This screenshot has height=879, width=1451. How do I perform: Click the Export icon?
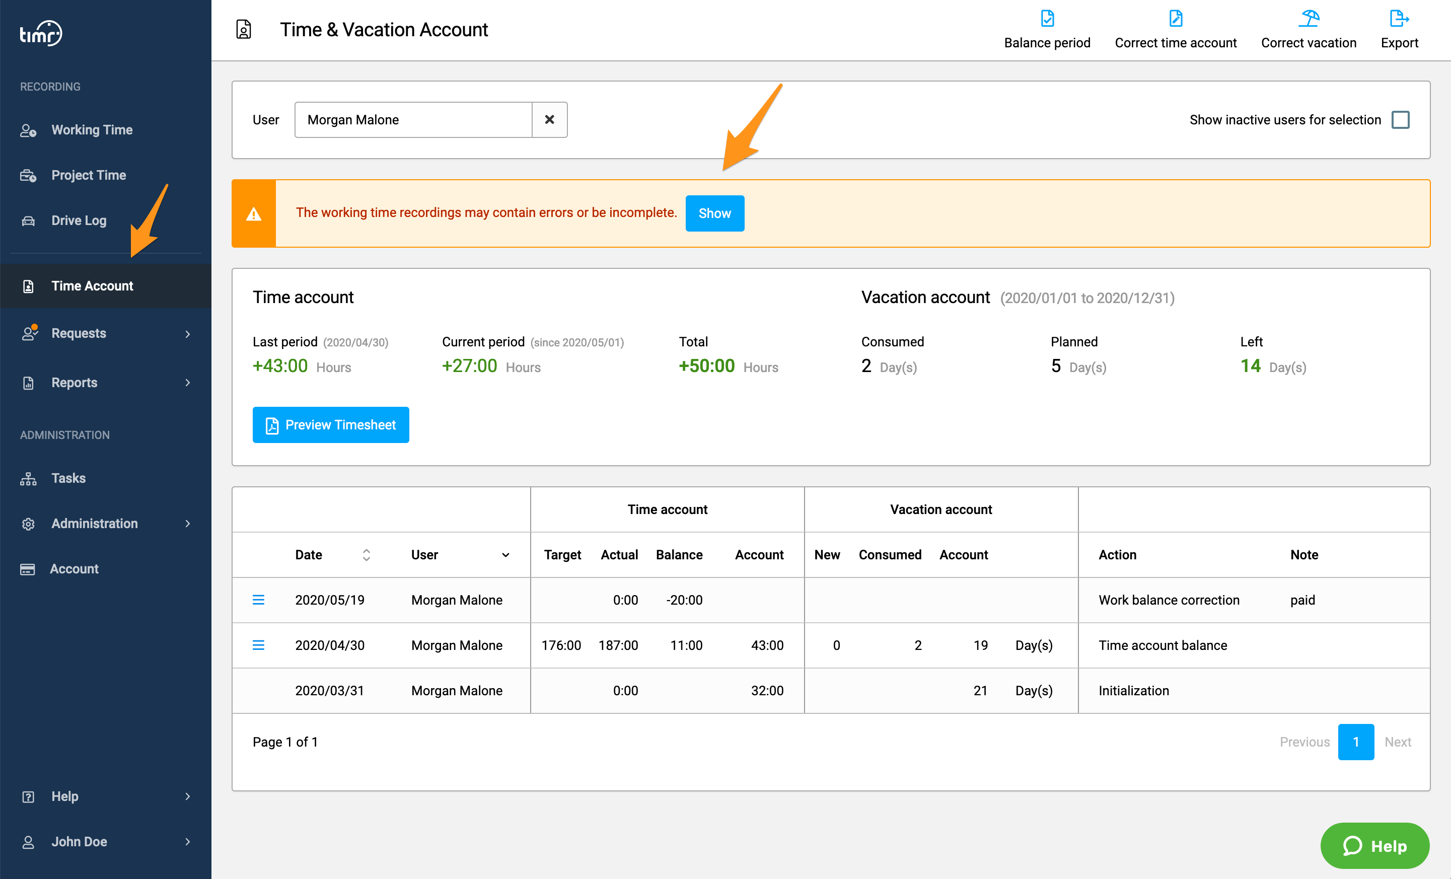point(1399,19)
